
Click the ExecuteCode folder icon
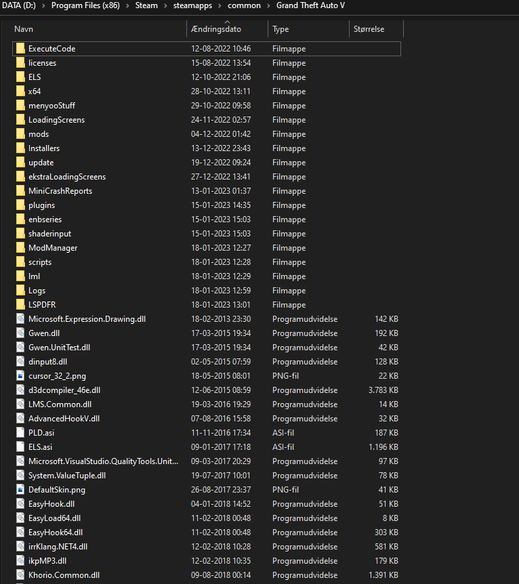pos(20,49)
